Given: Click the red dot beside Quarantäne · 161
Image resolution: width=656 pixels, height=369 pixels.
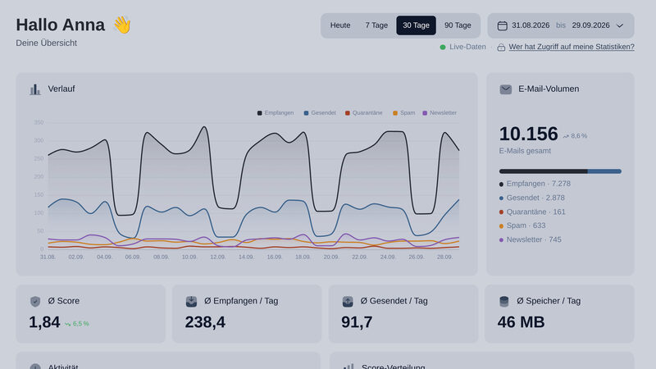Looking at the screenshot, I should [501, 212].
